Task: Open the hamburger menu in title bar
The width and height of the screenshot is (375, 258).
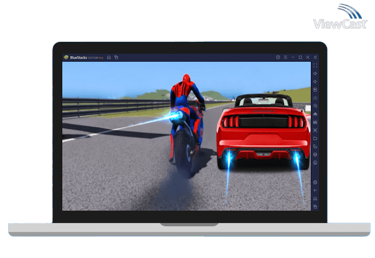Action: tap(285, 57)
